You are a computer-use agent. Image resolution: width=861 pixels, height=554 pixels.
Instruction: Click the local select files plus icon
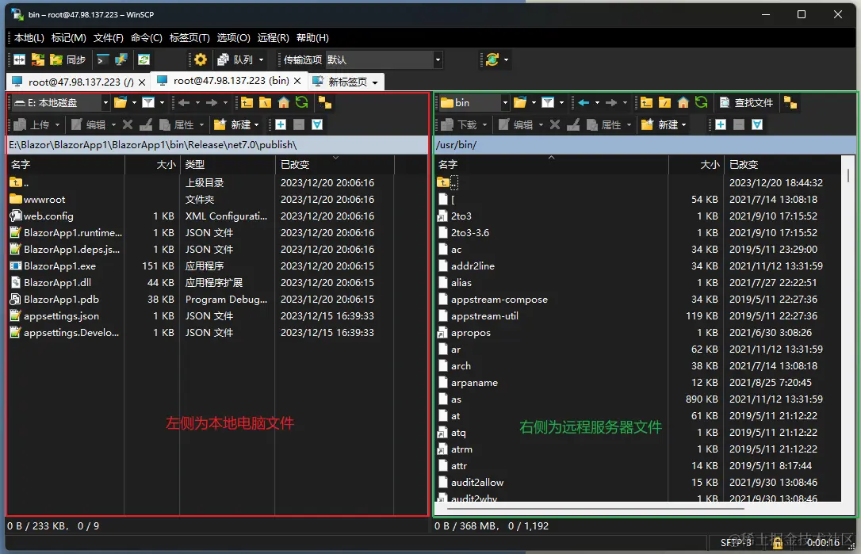click(x=281, y=124)
